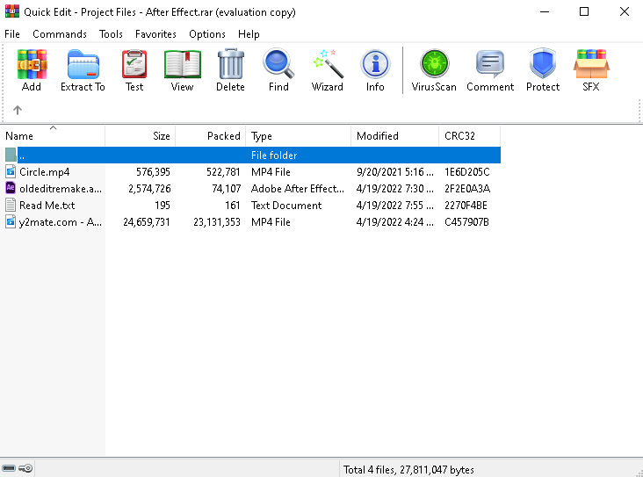The width and height of the screenshot is (643, 477).
Task: Click the 'Total 4 files' status text
Action: click(408, 470)
